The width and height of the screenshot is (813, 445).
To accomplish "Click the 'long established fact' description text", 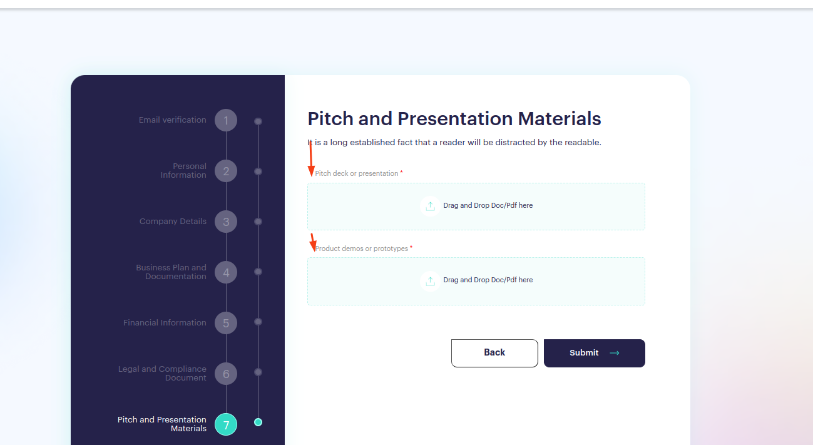I will (454, 143).
